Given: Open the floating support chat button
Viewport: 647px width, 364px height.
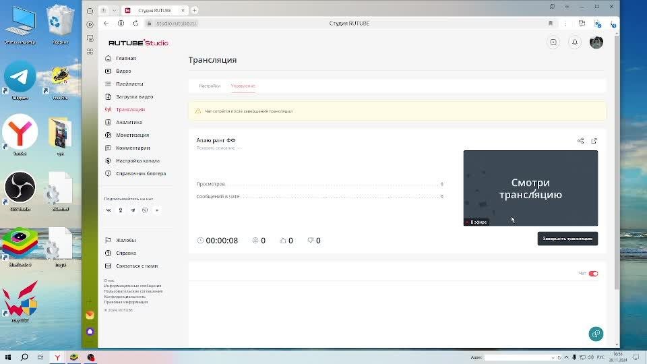Looking at the screenshot, I should tap(596, 334).
